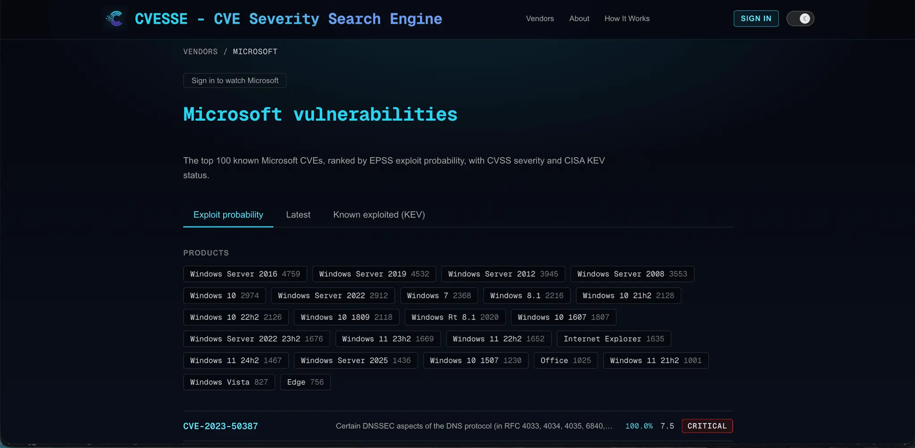Choose Windows Vista product chip
Viewport: 915px width, 448px height.
click(229, 382)
